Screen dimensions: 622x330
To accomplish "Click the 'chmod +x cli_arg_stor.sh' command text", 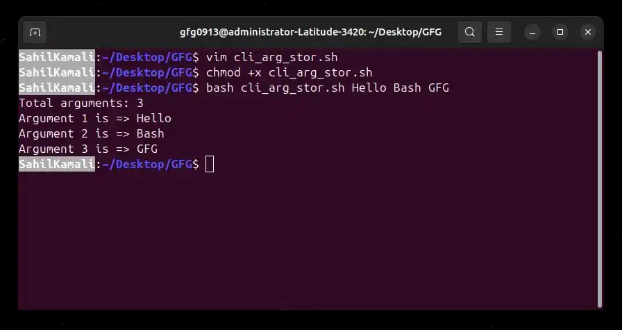I will click(289, 73).
